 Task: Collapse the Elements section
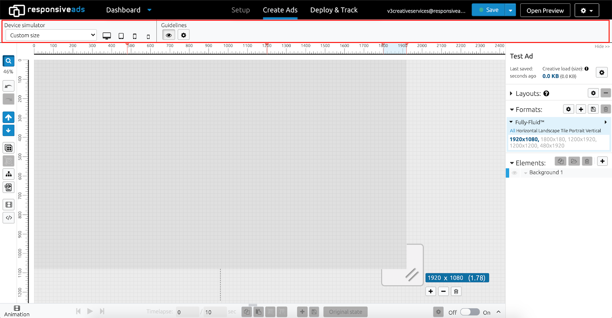(512, 163)
